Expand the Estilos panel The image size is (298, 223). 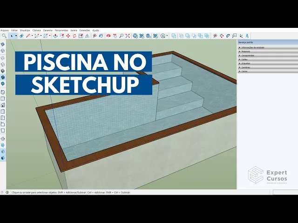point(268,59)
